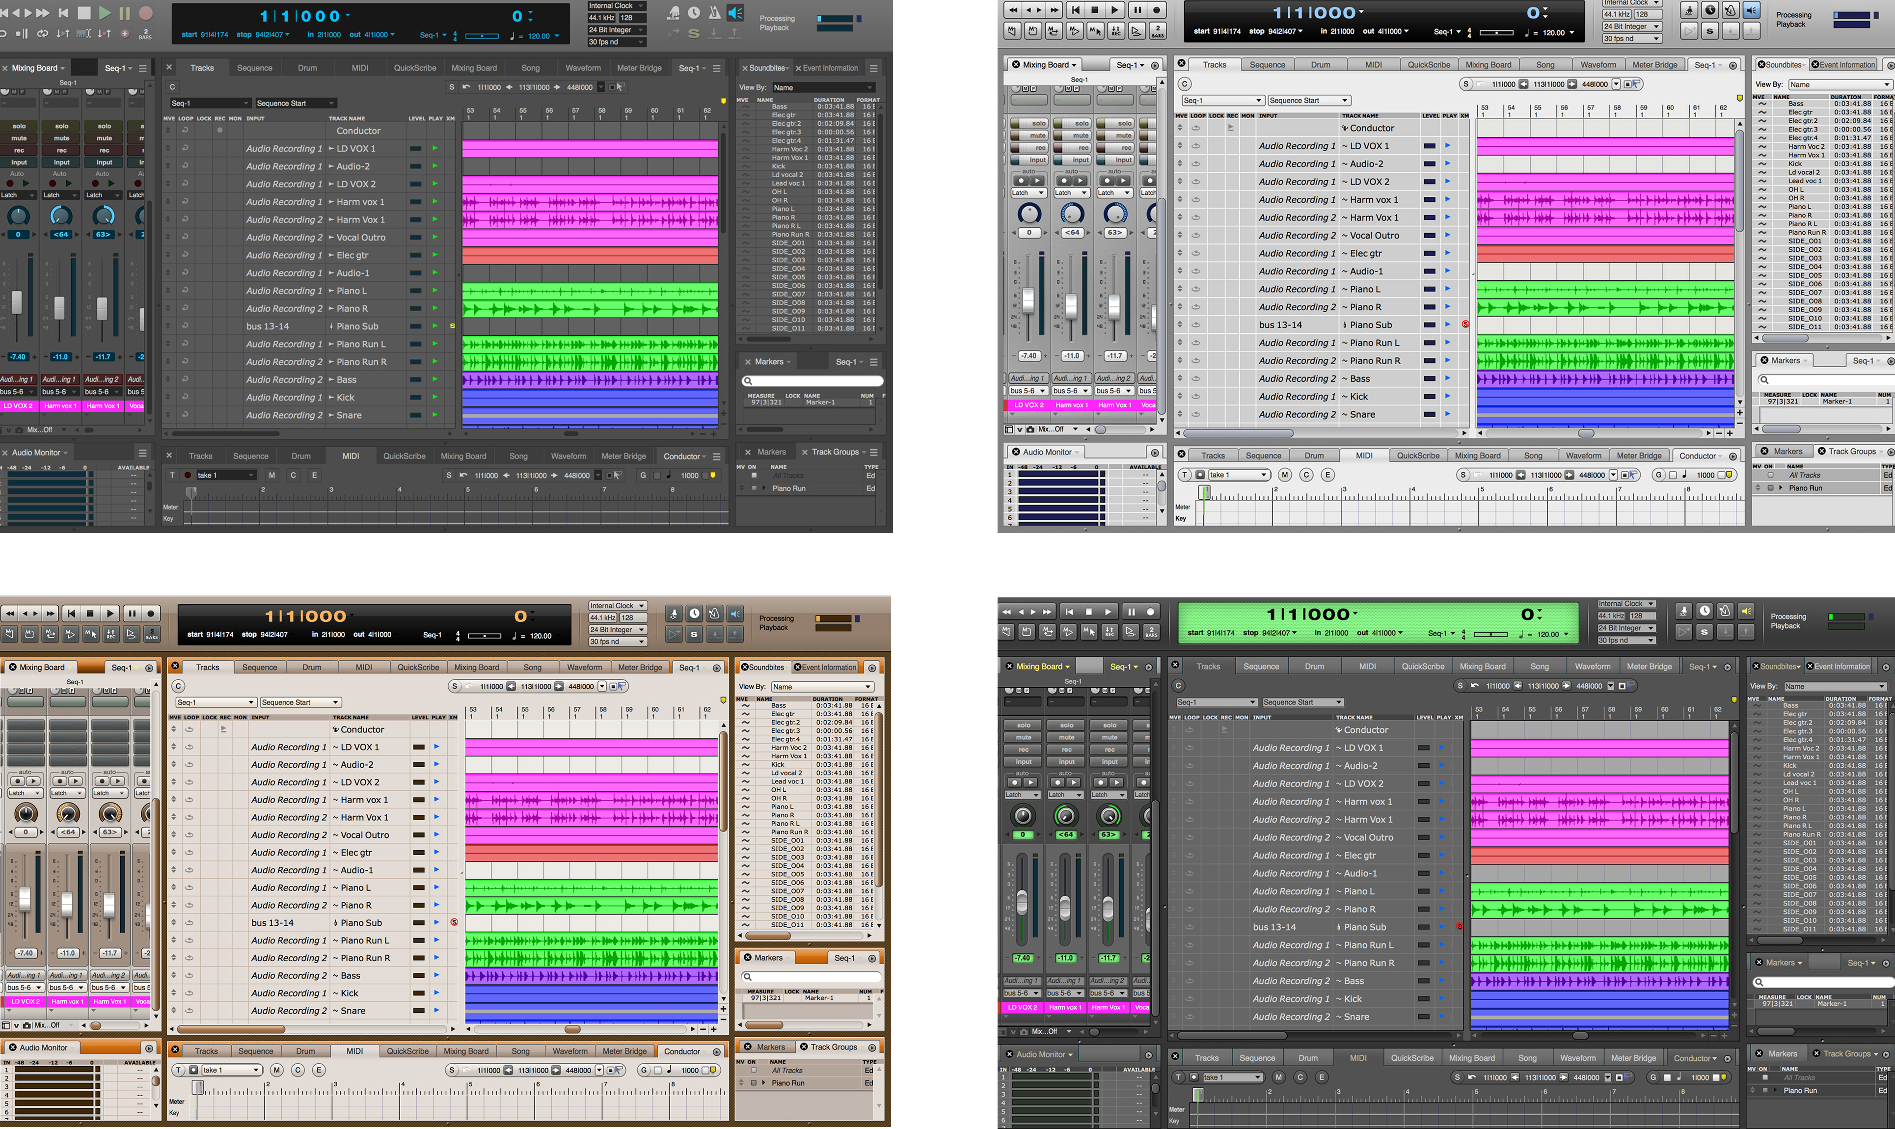Click solo S button in dark theme toolbar
Viewport: 1895px width, 1129px height.
coord(693,33)
